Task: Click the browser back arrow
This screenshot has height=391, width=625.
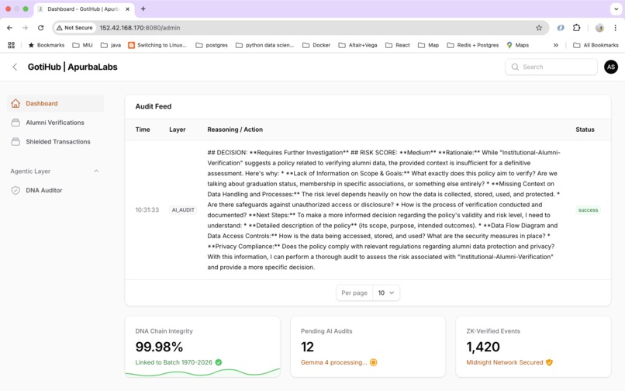Action: (x=9, y=27)
